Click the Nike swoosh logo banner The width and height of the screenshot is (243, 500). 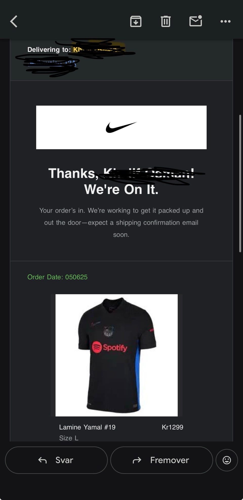pos(121,127)
